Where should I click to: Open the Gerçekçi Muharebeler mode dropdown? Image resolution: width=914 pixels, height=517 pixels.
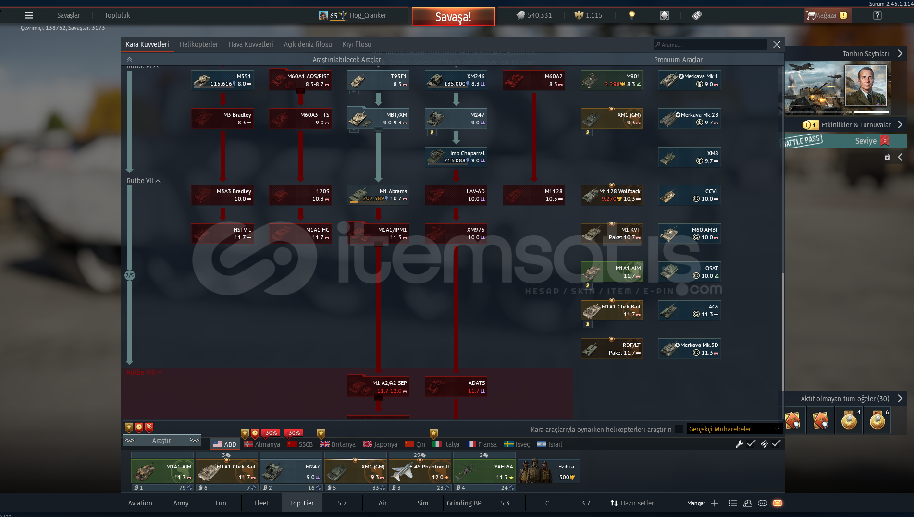point(733,429)
